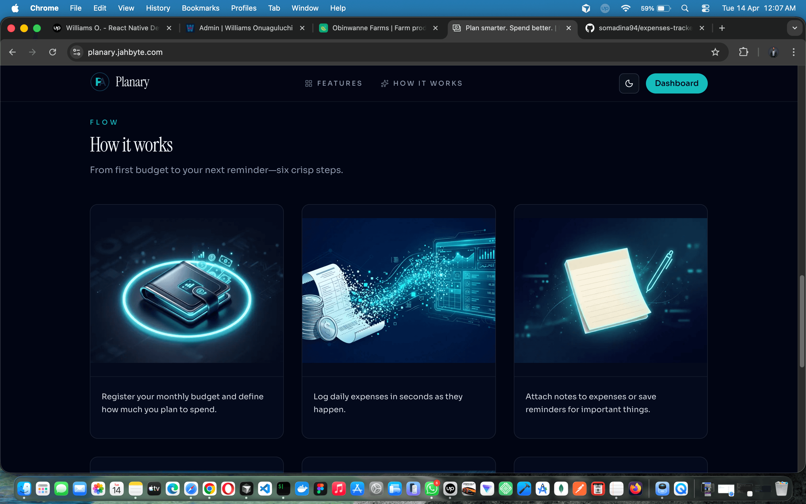806x504 pixels.
Task: Switch to the Obinwanne Farms tab
Action: 376,28
